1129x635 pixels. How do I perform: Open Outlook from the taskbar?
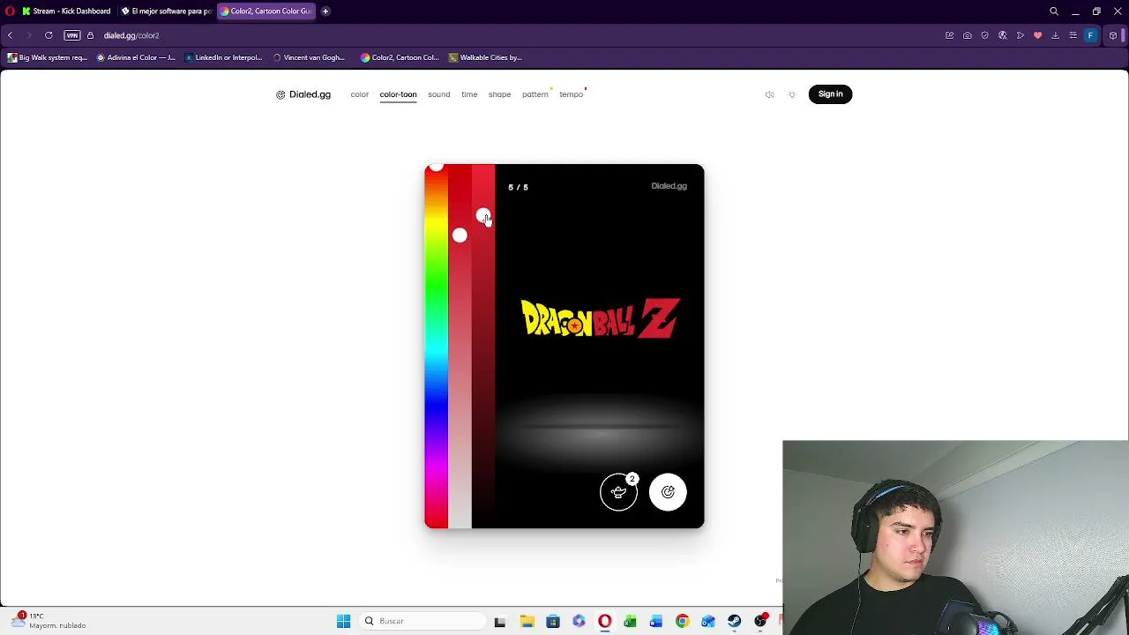click(x=708, y=621)
